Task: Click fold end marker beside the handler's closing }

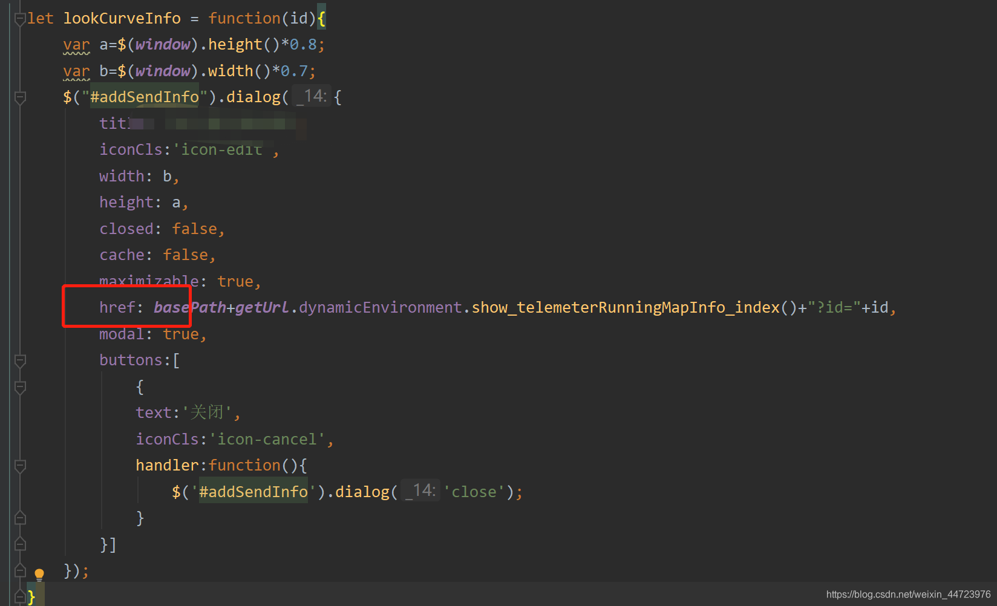Action: [x=20, y=518]
